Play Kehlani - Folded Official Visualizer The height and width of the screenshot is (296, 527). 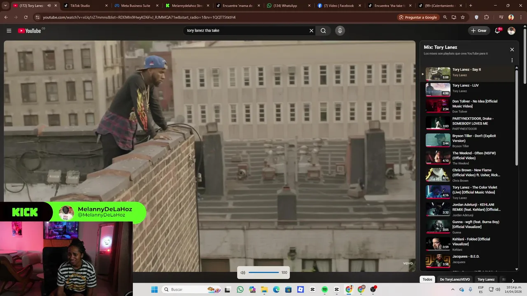(x=467, y=244)
